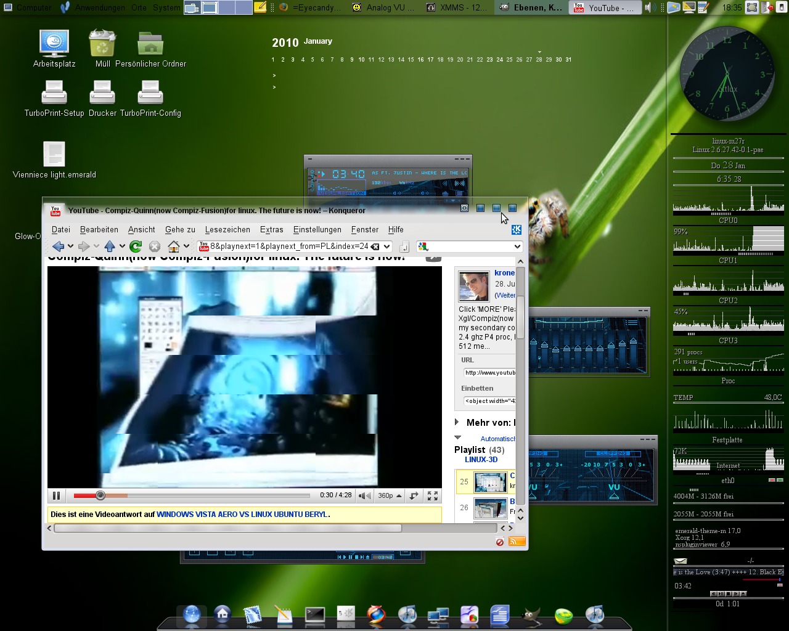Move the YouTube video progress slider knob
The width and height of the screenshot is (789, 631).
tap(100, 495)
